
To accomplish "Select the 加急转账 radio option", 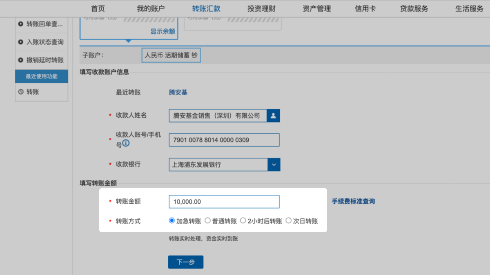I will (x=172, y=221).
